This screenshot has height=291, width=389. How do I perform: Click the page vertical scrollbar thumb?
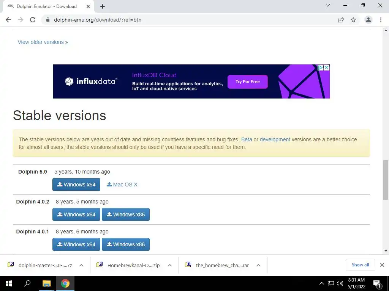(386, 180)
